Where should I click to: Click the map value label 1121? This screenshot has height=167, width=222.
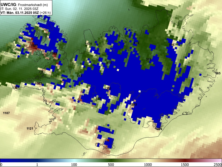[30, 129]
